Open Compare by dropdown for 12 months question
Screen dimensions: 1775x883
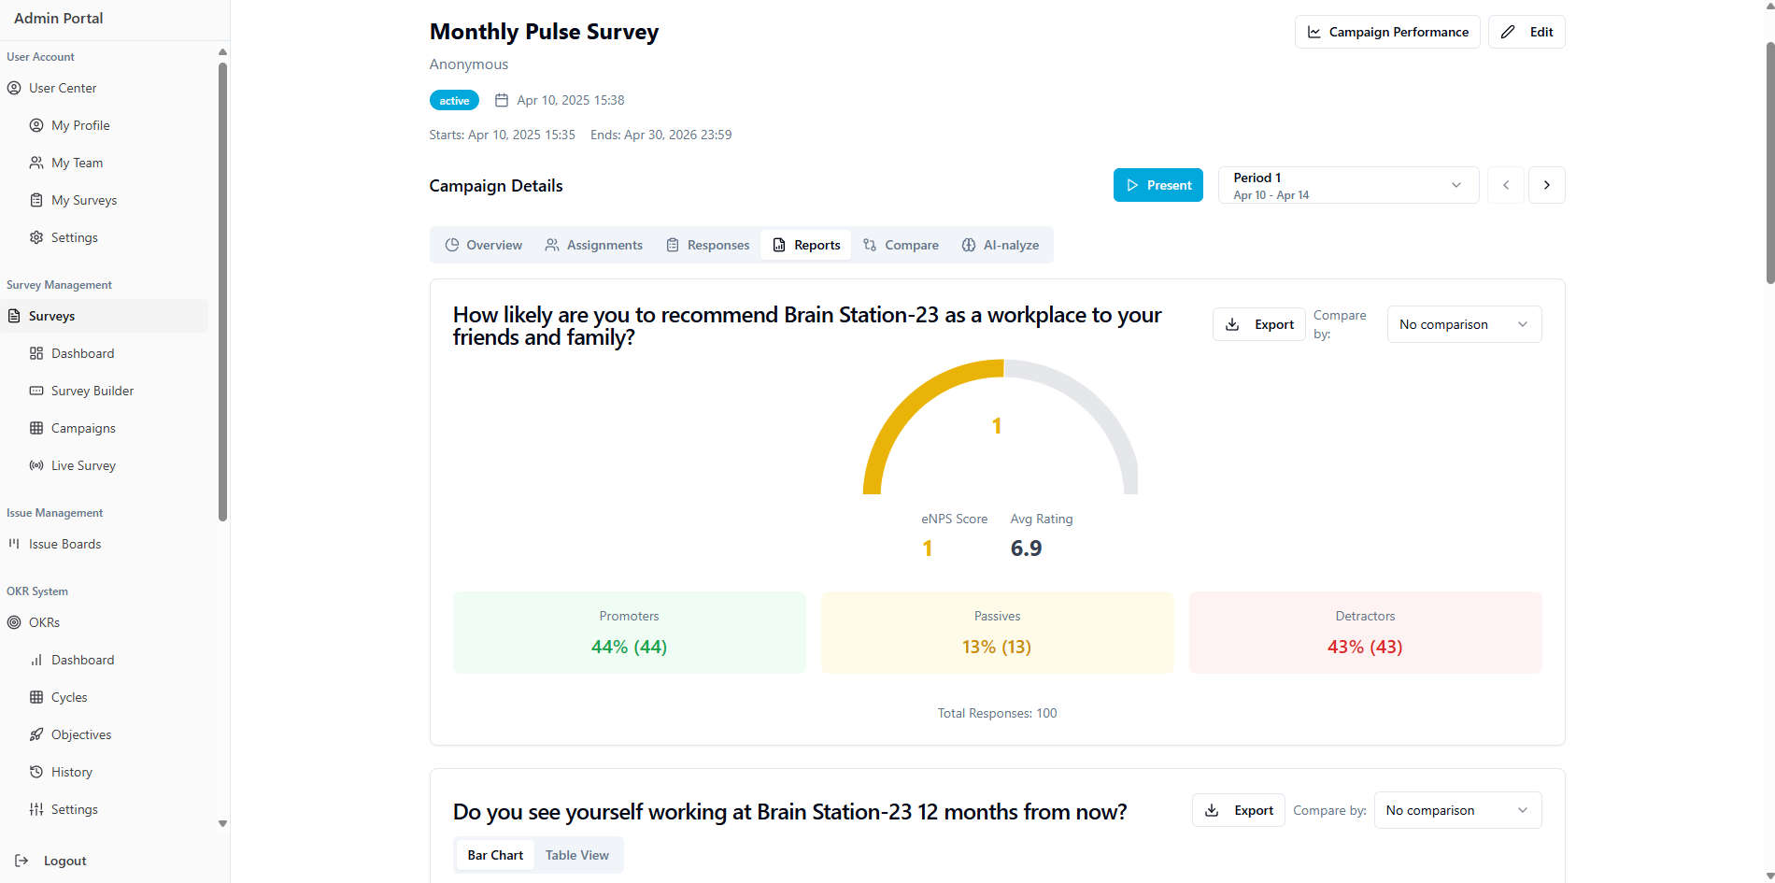click(x=1457, y=810)
